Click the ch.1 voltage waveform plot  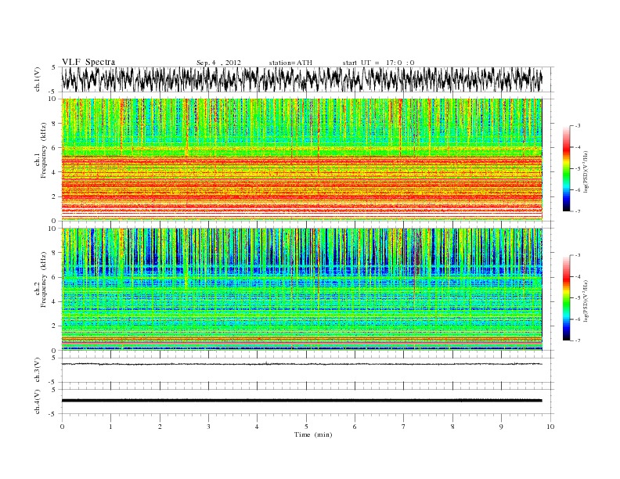(x=301, y=79)
